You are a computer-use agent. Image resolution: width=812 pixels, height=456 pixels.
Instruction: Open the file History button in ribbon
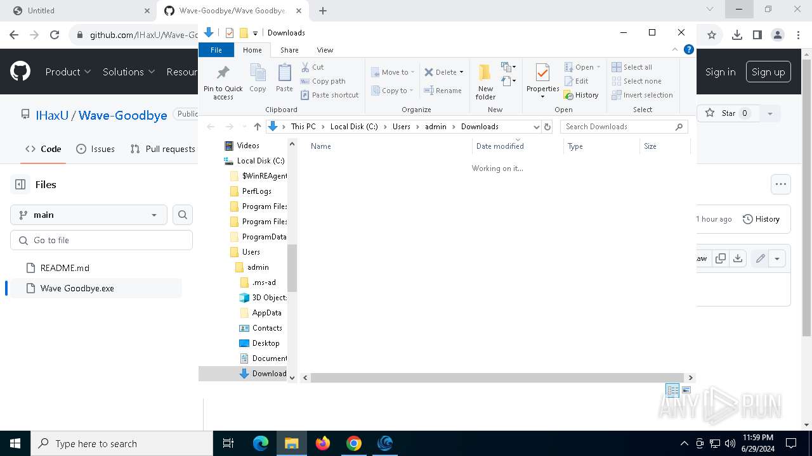pos(581,95)
